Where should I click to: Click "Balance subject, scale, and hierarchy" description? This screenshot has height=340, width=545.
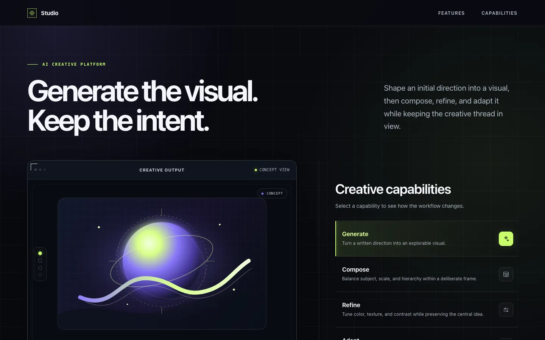click(410, 279)
